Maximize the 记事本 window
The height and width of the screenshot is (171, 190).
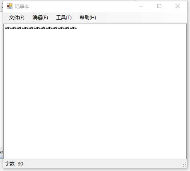(x=159, y=6)
